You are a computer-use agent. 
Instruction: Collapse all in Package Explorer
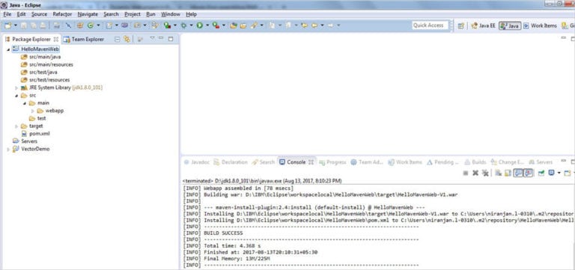[x=118, y=39]
